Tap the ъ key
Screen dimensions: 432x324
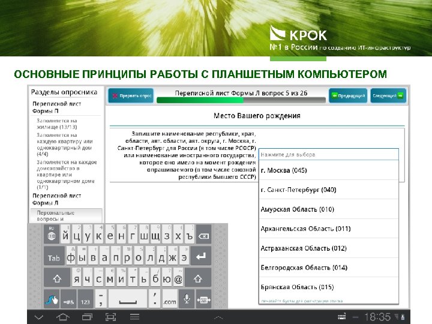coord(189,235)
